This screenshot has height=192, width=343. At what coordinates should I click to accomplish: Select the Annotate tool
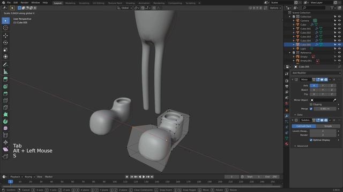coord(5,65)
